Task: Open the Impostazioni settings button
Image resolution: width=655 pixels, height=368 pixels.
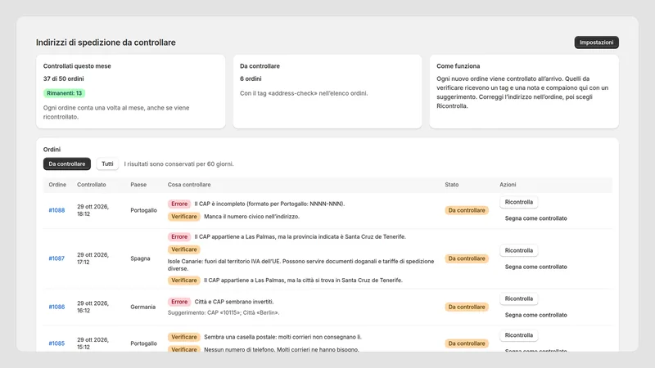Action: coord(596,43)
